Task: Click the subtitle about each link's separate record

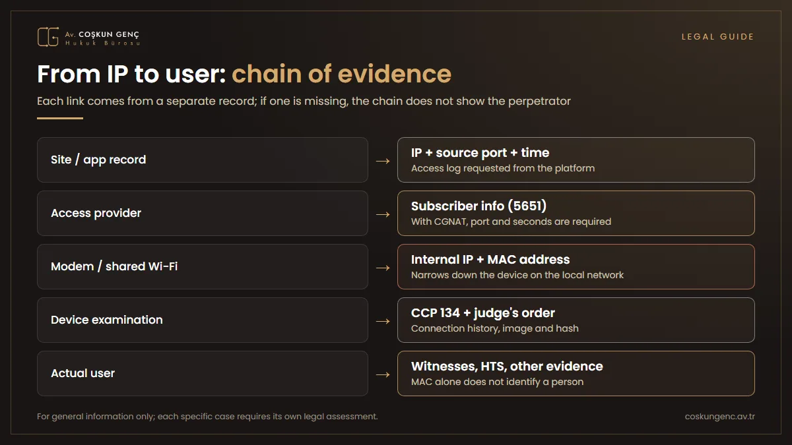Action: (x=304, y=102)
